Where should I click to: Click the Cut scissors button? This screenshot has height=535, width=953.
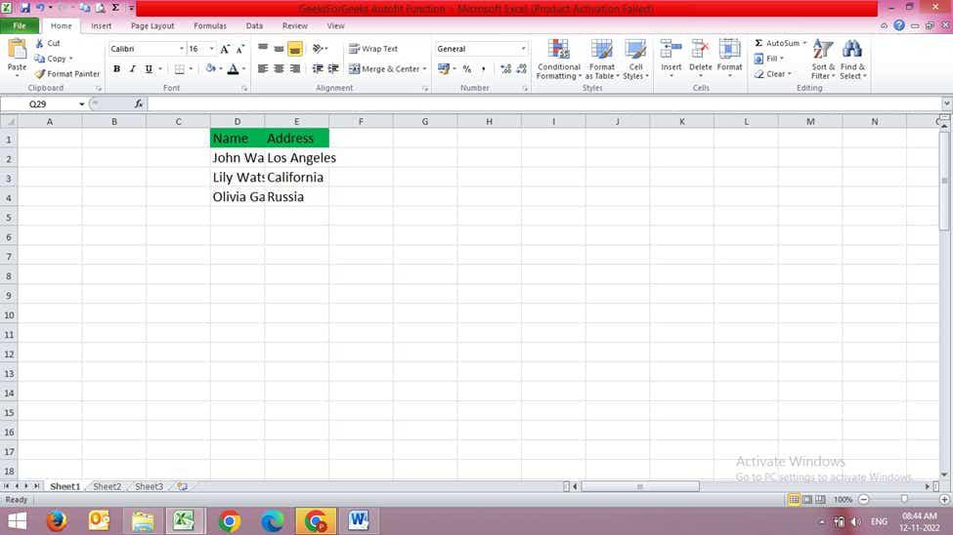coord(48,43)
